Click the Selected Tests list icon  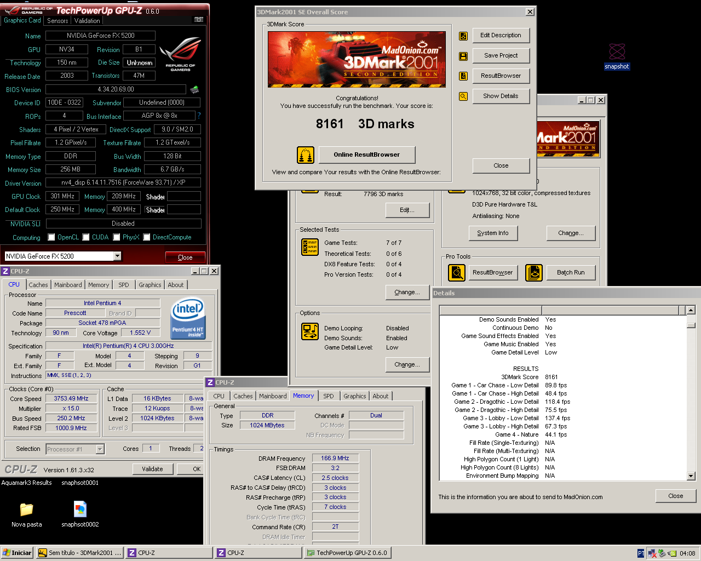310,247
